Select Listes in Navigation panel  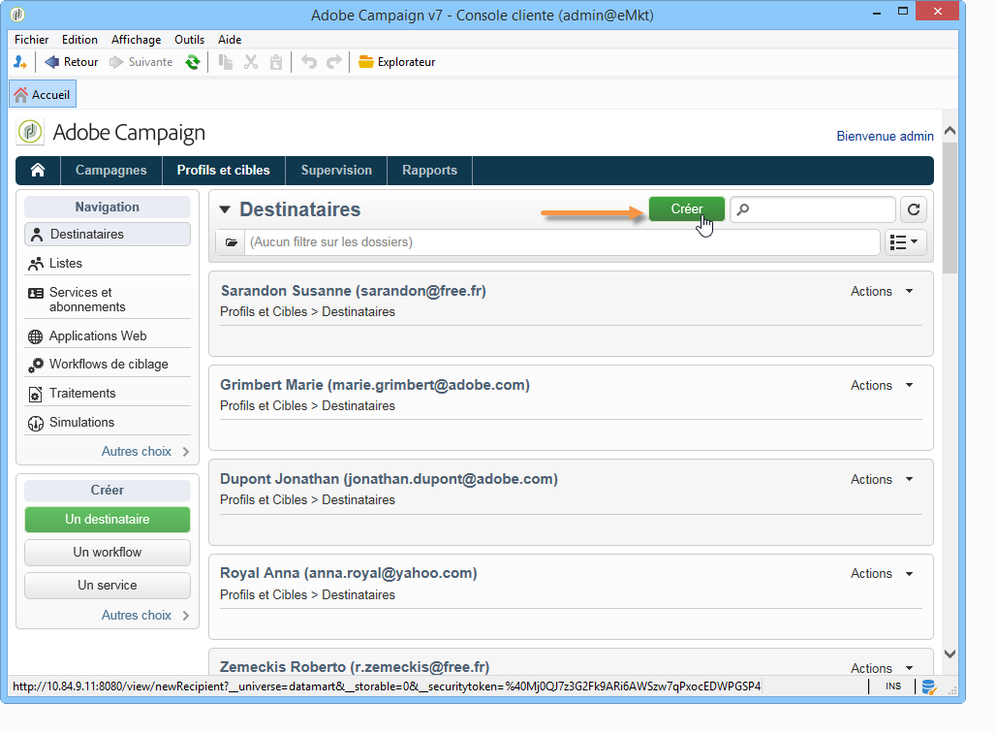tap(107, 264)
